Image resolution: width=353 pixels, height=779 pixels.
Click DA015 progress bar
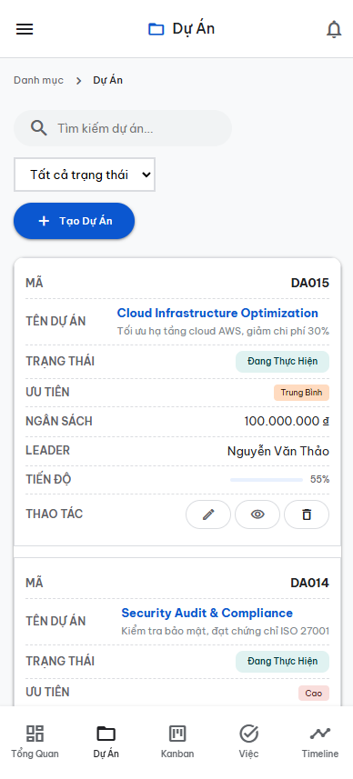point(267,480)
